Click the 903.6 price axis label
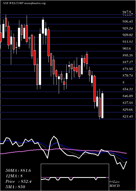This screenshot has height=191, width=136. (127, 49)
